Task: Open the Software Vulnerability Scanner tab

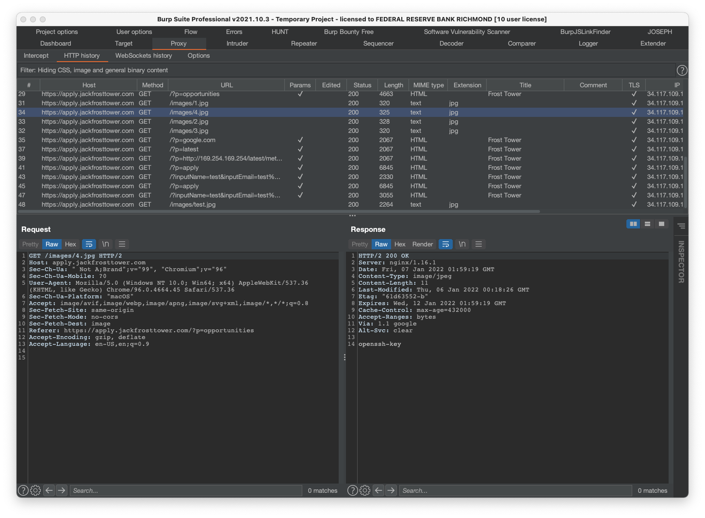Action: [x=467, y=32]
